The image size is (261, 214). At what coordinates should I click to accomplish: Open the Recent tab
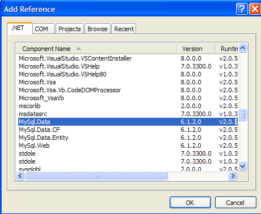point(124,29)
